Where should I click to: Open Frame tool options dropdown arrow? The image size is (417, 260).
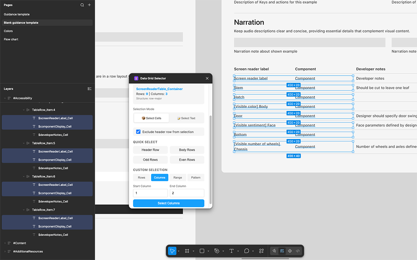(x=193, y=251)
